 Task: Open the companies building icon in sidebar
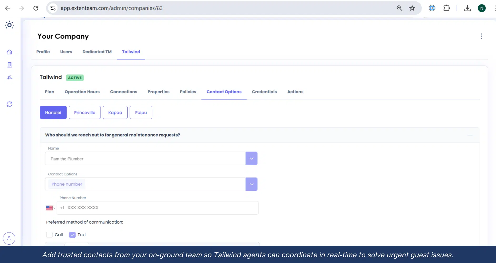tap(10, 65)
